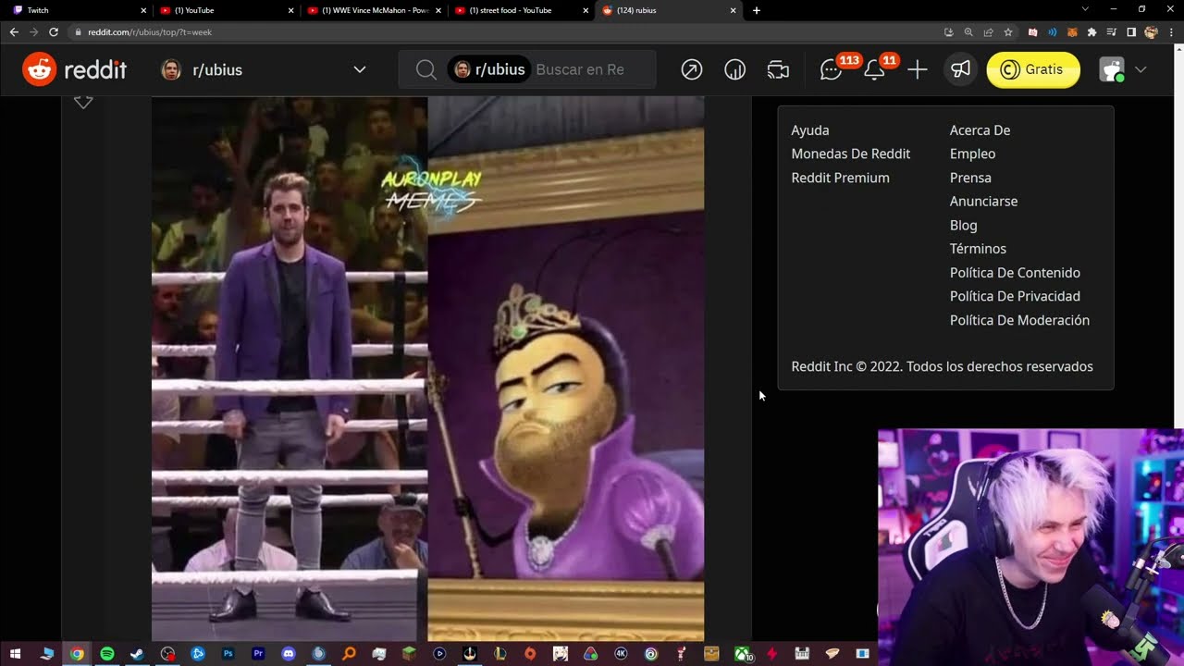Open the Prensa link
Viewport: 1184px width, 666px height.
(x=970, y=178)
